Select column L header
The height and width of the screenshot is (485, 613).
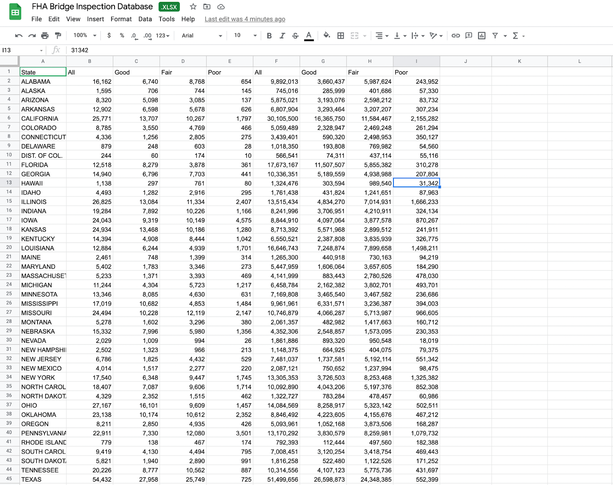(x=579, y=61)
